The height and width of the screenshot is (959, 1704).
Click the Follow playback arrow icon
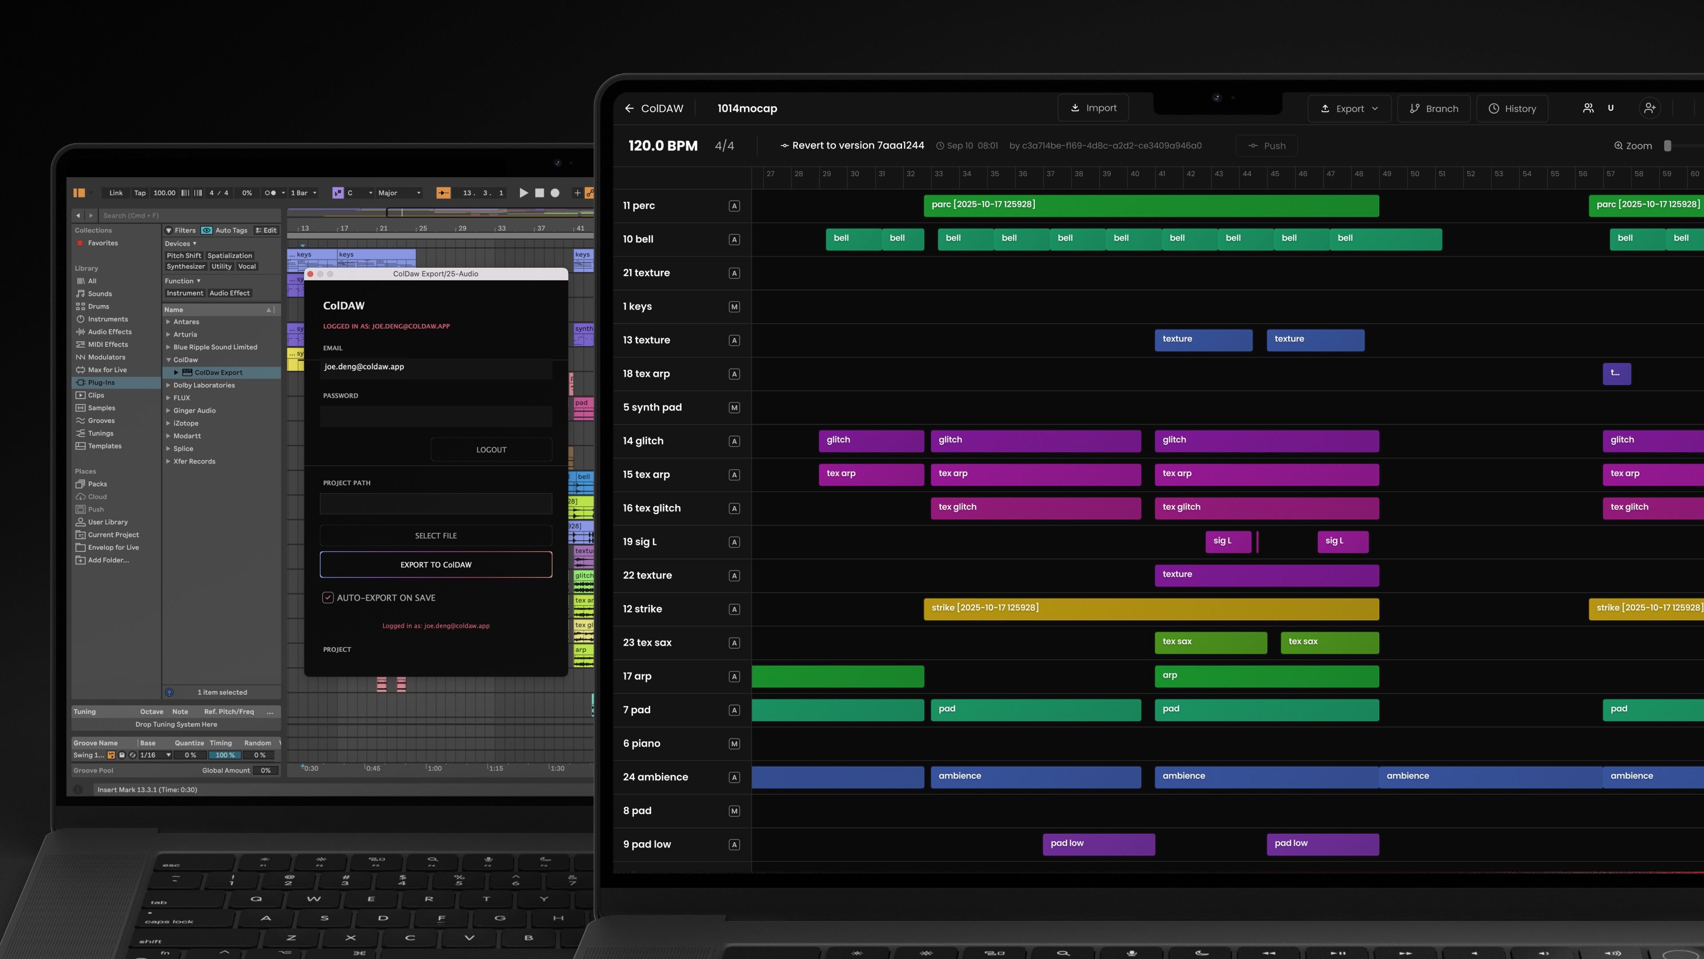(x=443, y=193)
